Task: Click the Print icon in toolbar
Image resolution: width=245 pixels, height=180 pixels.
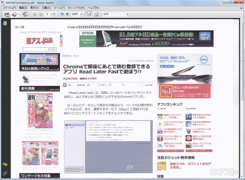Action: (x=7, y=14)
